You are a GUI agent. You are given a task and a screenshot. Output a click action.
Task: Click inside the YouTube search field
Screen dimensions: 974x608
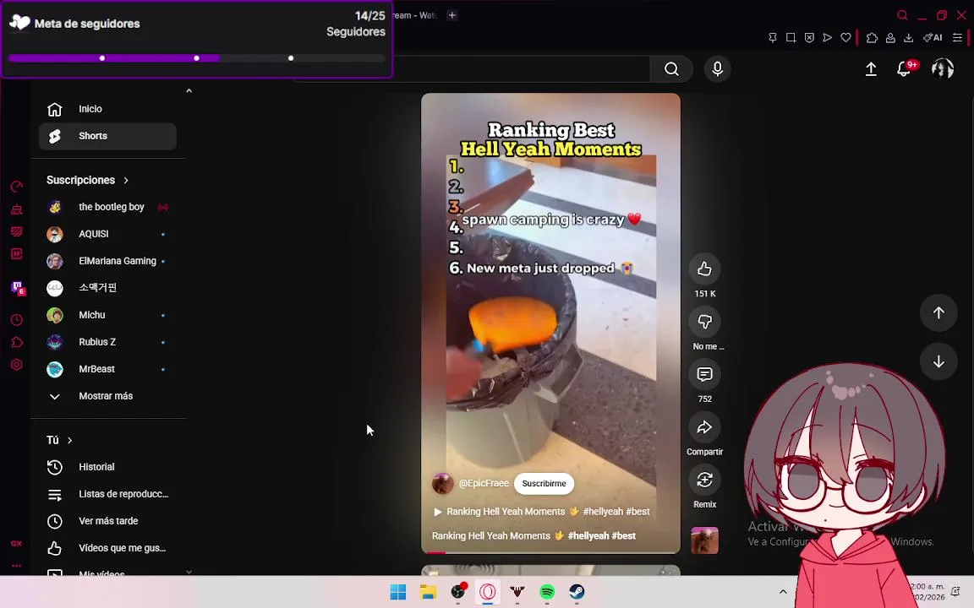tap(522, 69)
